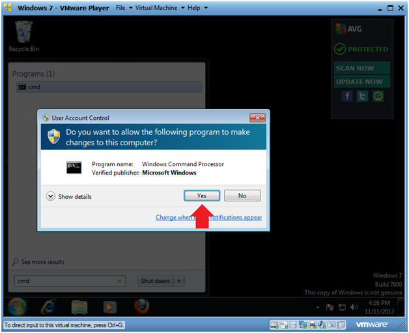Open AVG Twitter icon

click(x=363, y=96)
